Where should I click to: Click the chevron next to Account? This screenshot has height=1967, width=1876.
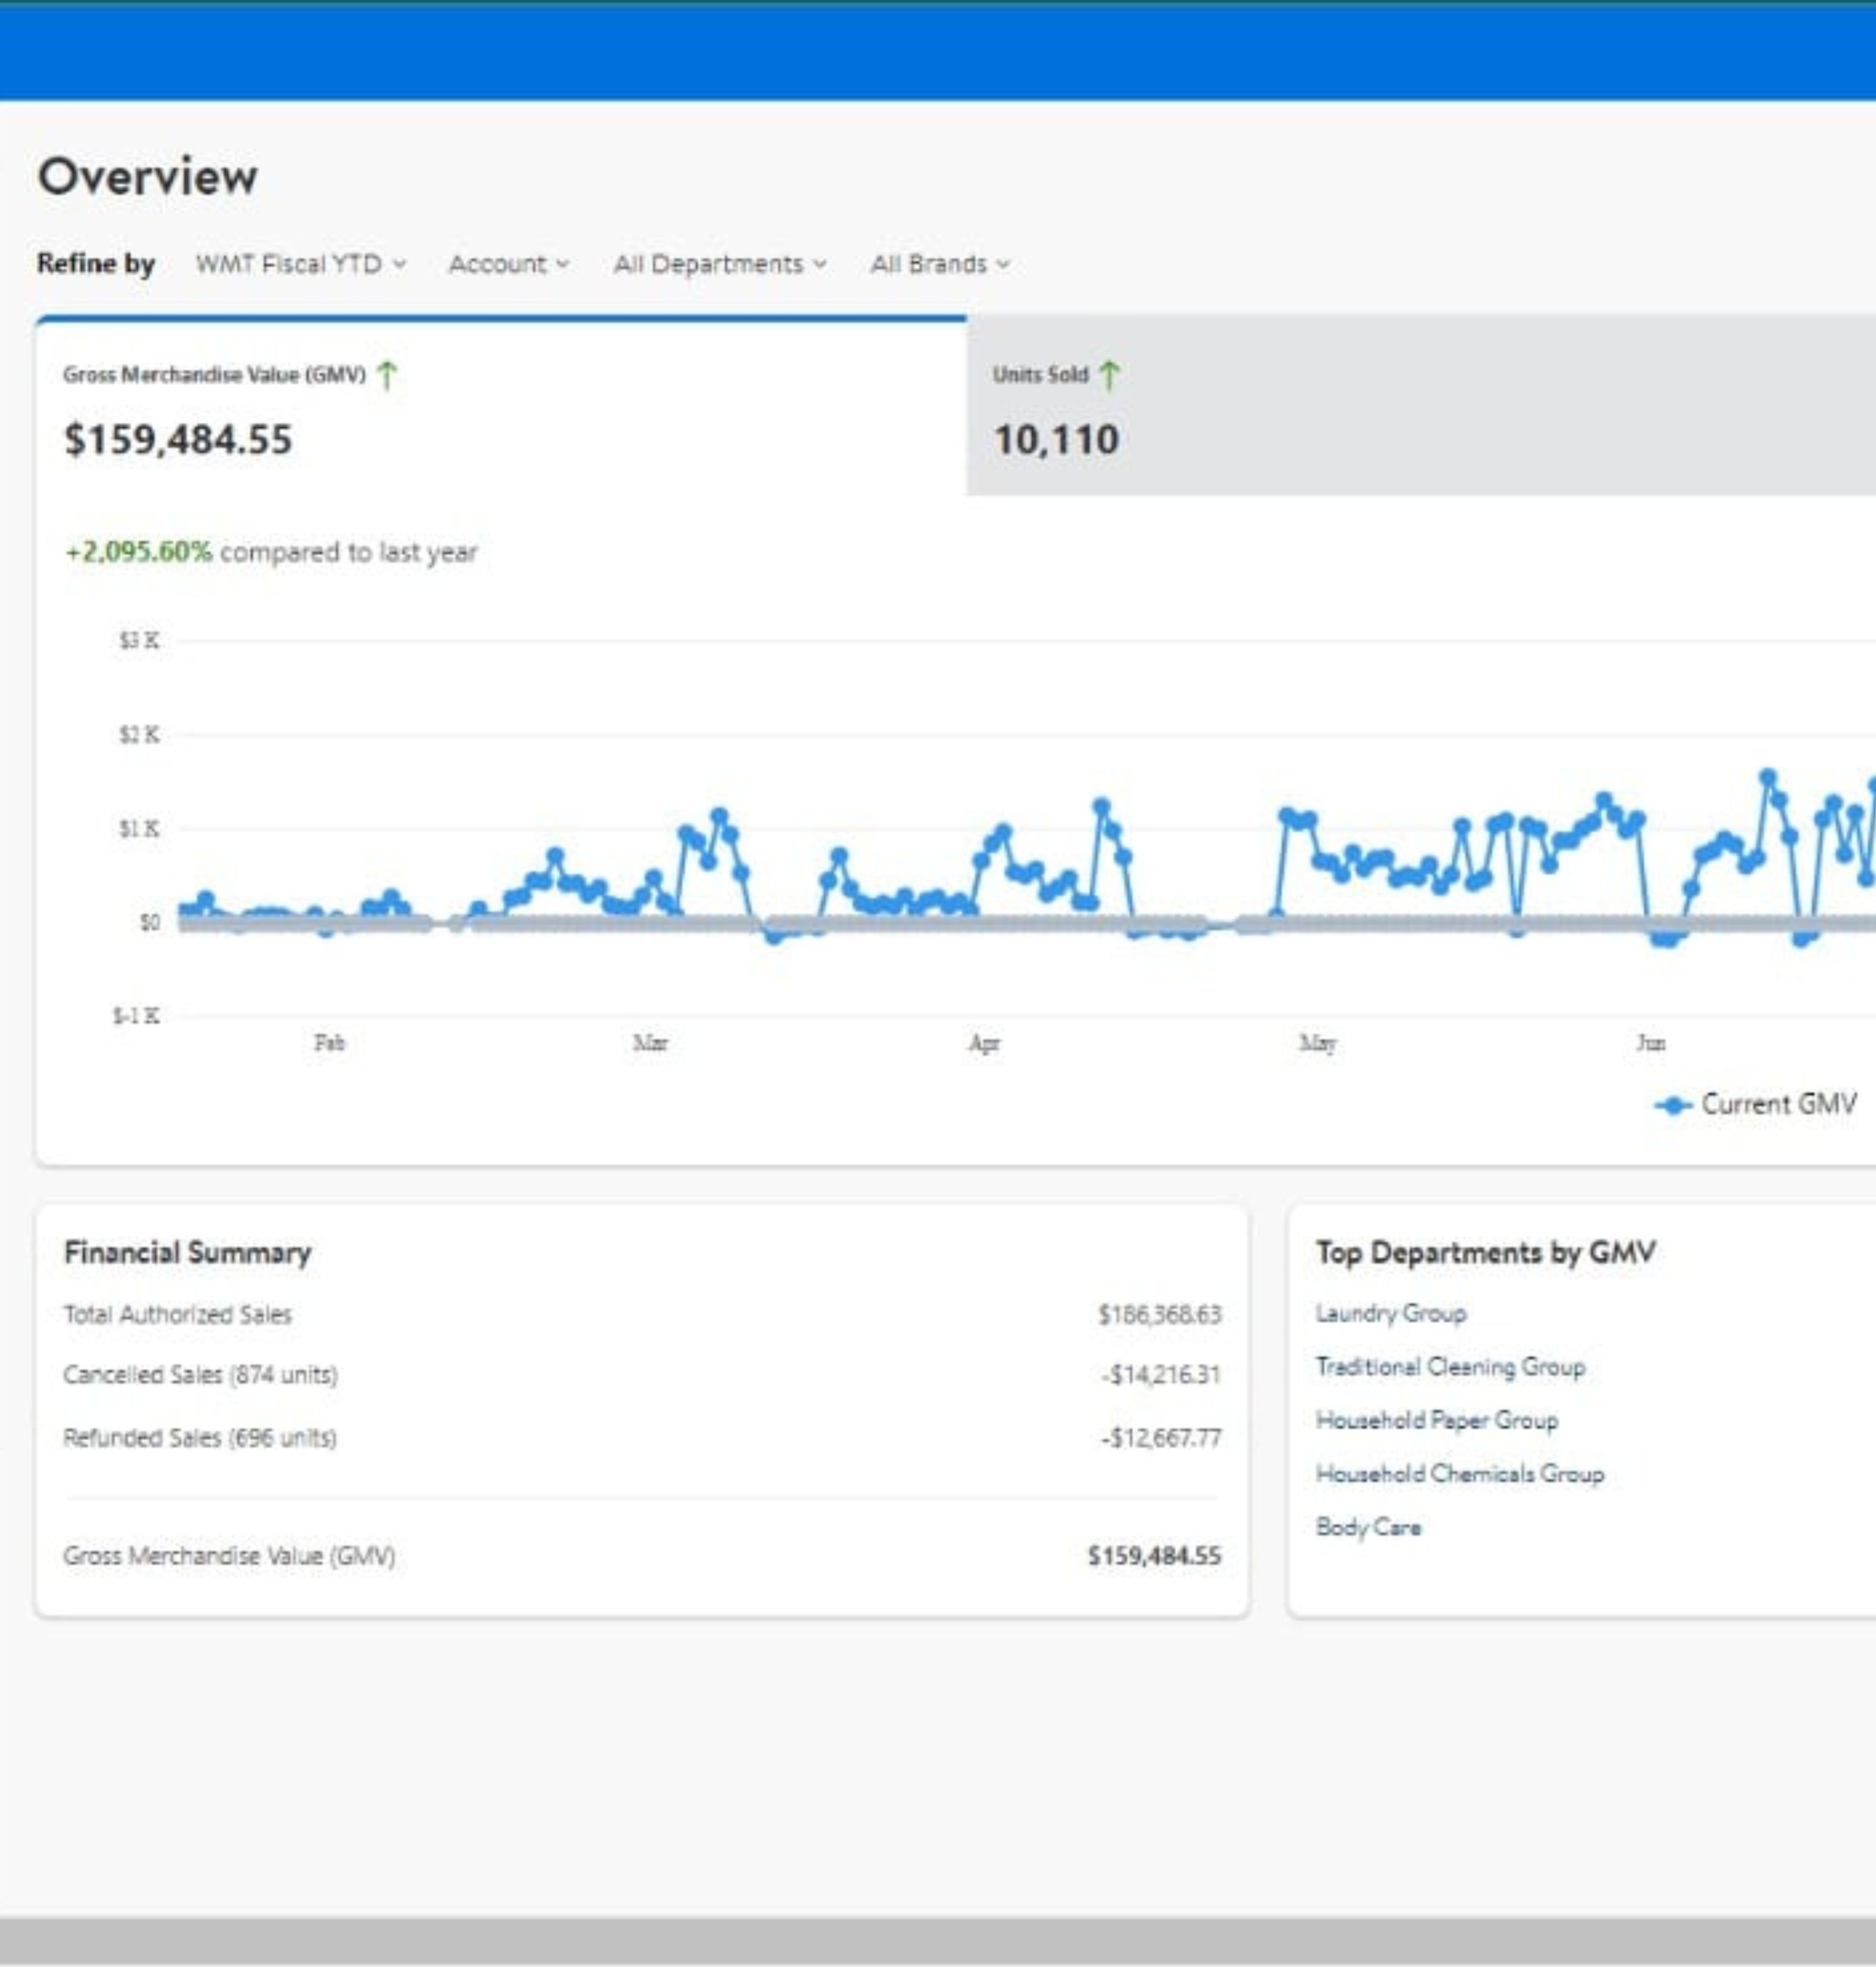tap(563, 265)
